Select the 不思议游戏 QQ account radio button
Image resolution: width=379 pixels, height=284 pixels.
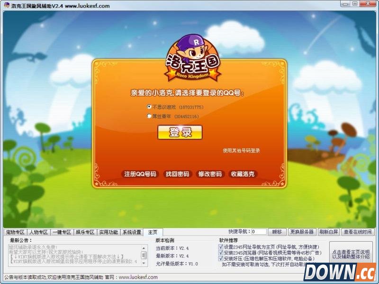[x=149, y=107]
